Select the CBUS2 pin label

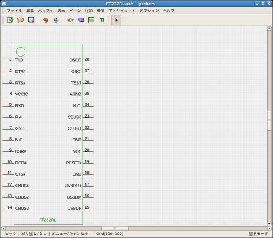[22, 197]
